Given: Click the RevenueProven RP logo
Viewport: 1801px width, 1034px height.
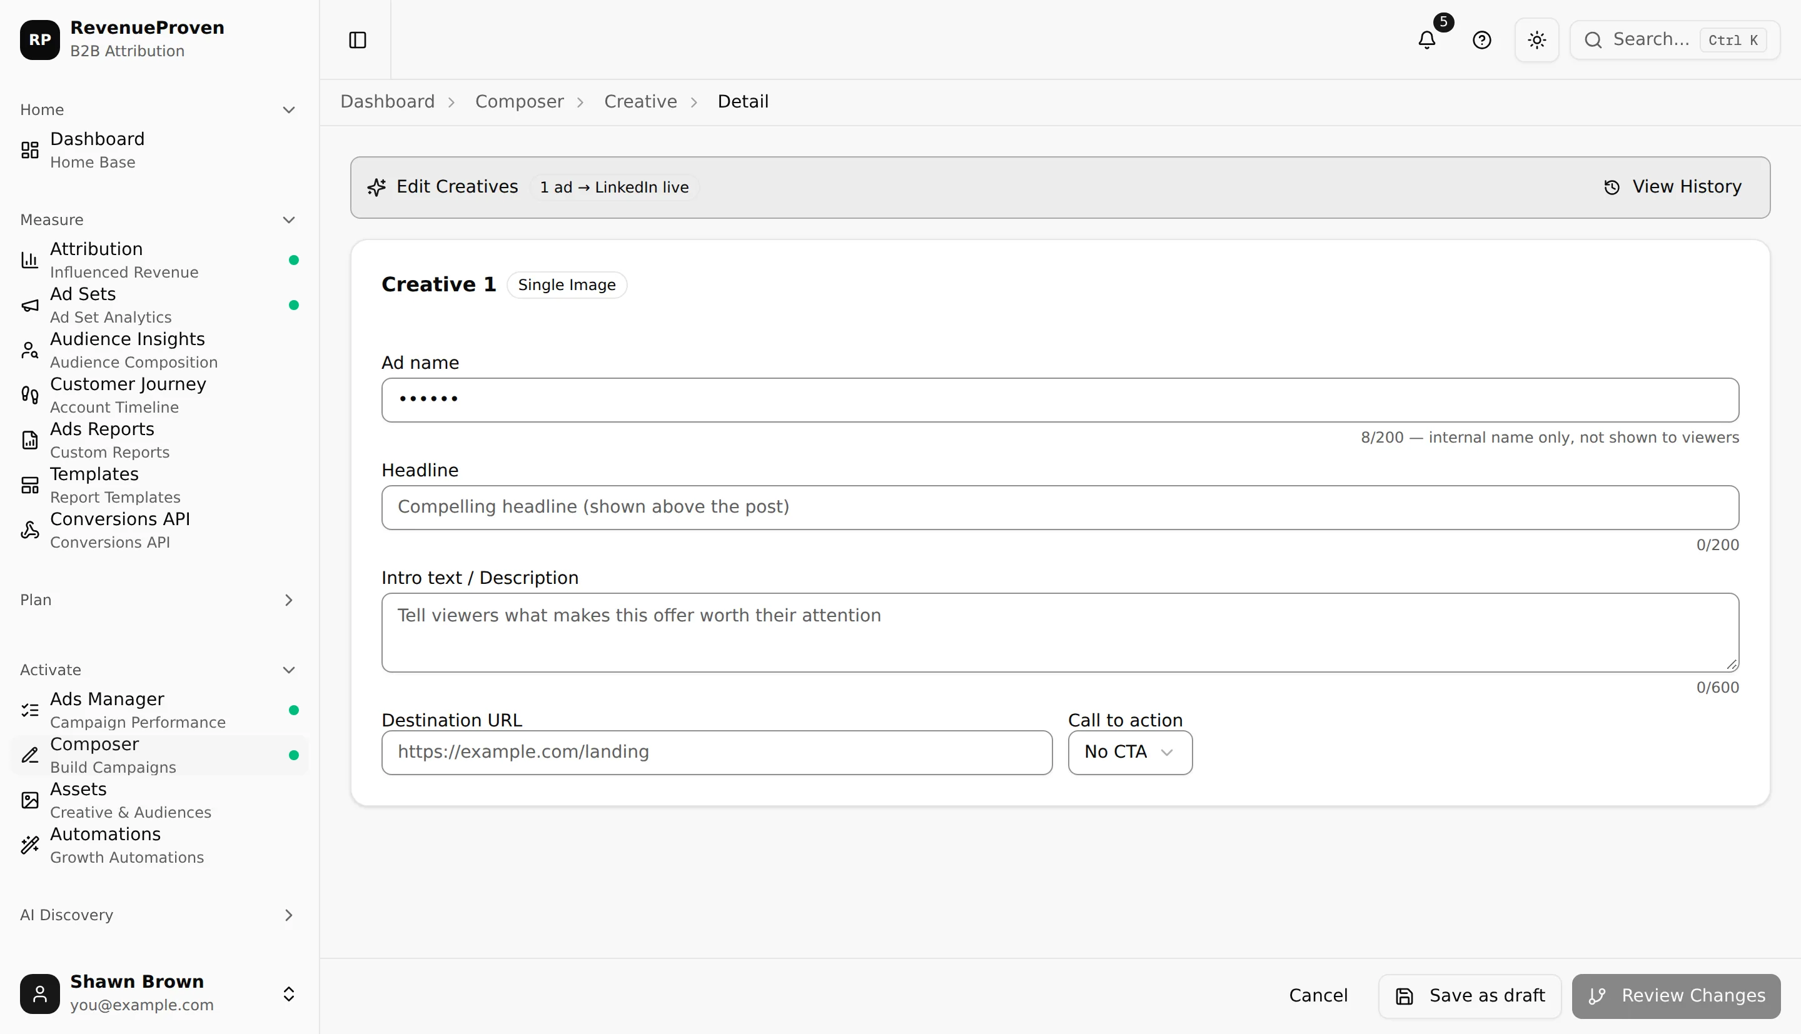Looking at the screenshot, I should [x=40, y=40].
